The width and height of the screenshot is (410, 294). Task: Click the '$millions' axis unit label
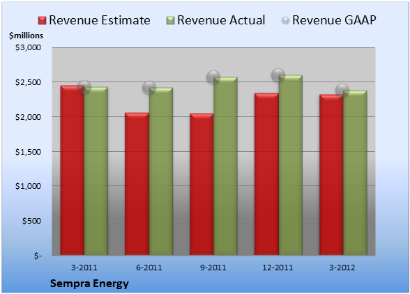[26, 36]
